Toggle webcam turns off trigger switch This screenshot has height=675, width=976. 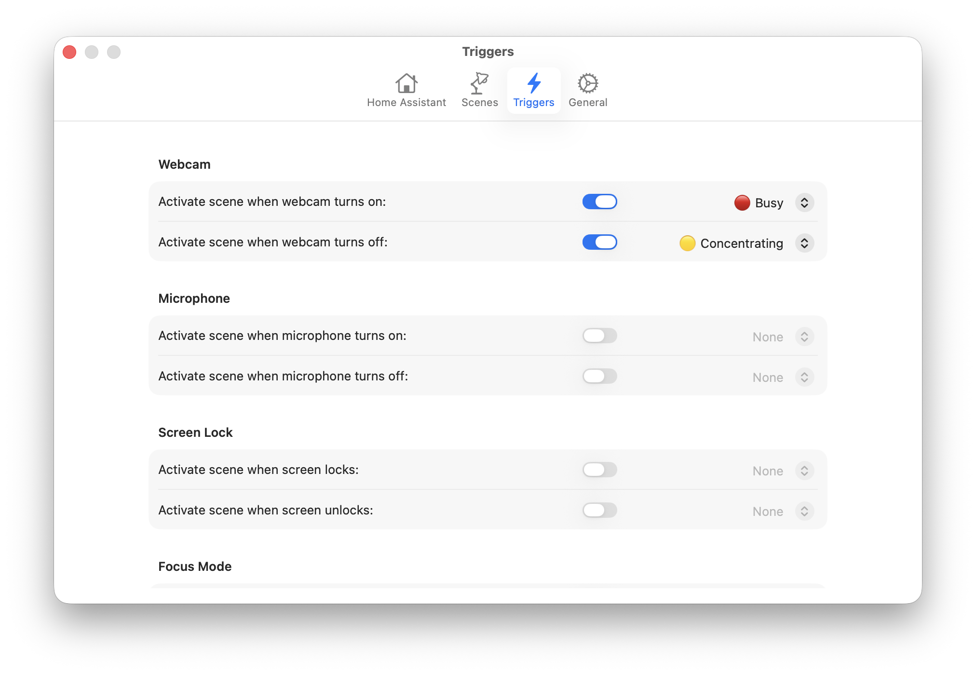click(599, 243)
